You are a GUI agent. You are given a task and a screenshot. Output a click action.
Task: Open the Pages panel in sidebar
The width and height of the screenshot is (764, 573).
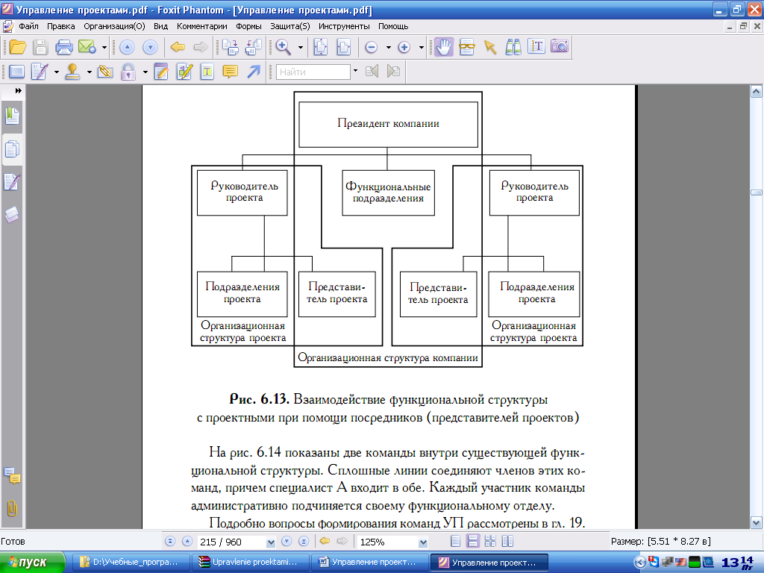click(x=12, y=149)
